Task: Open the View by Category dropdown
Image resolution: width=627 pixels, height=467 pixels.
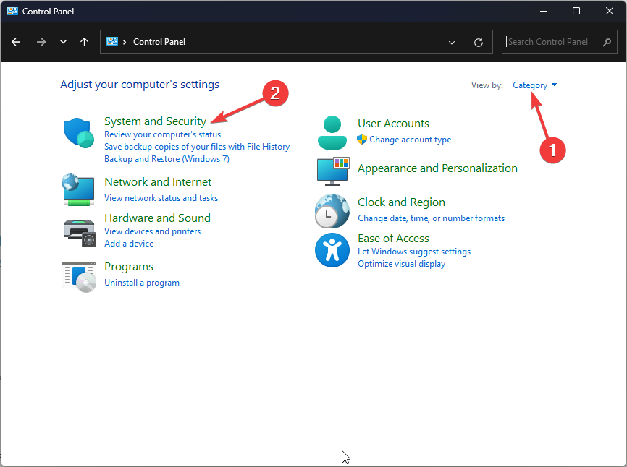Action: coord(534,85)
